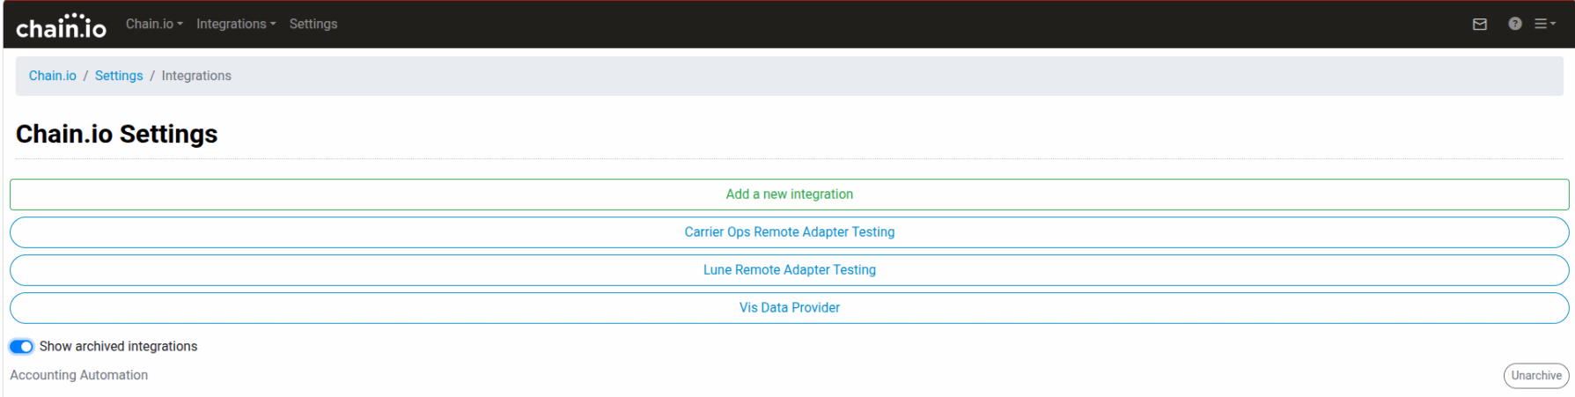1575x397 pixels.
Task: Toggle Show archived integrations switch
Action: pos(21,347)
